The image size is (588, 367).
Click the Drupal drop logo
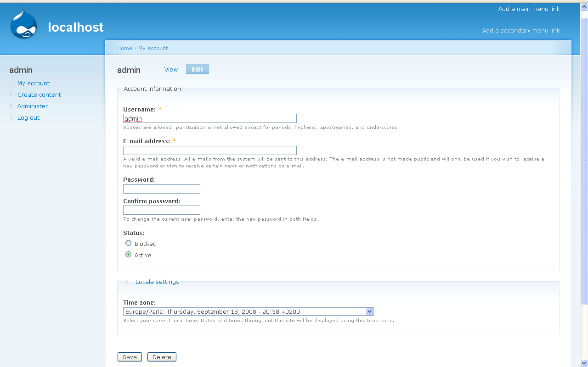[x=23, y=25]
